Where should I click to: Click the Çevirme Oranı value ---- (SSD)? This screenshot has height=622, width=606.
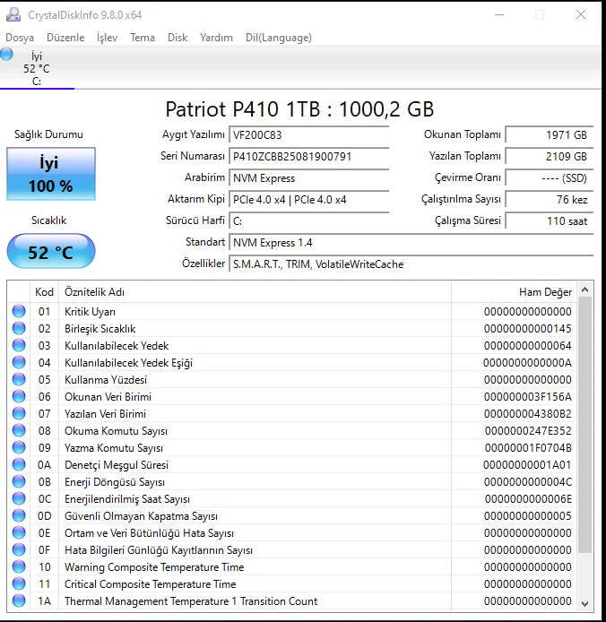tap(550, 178)
